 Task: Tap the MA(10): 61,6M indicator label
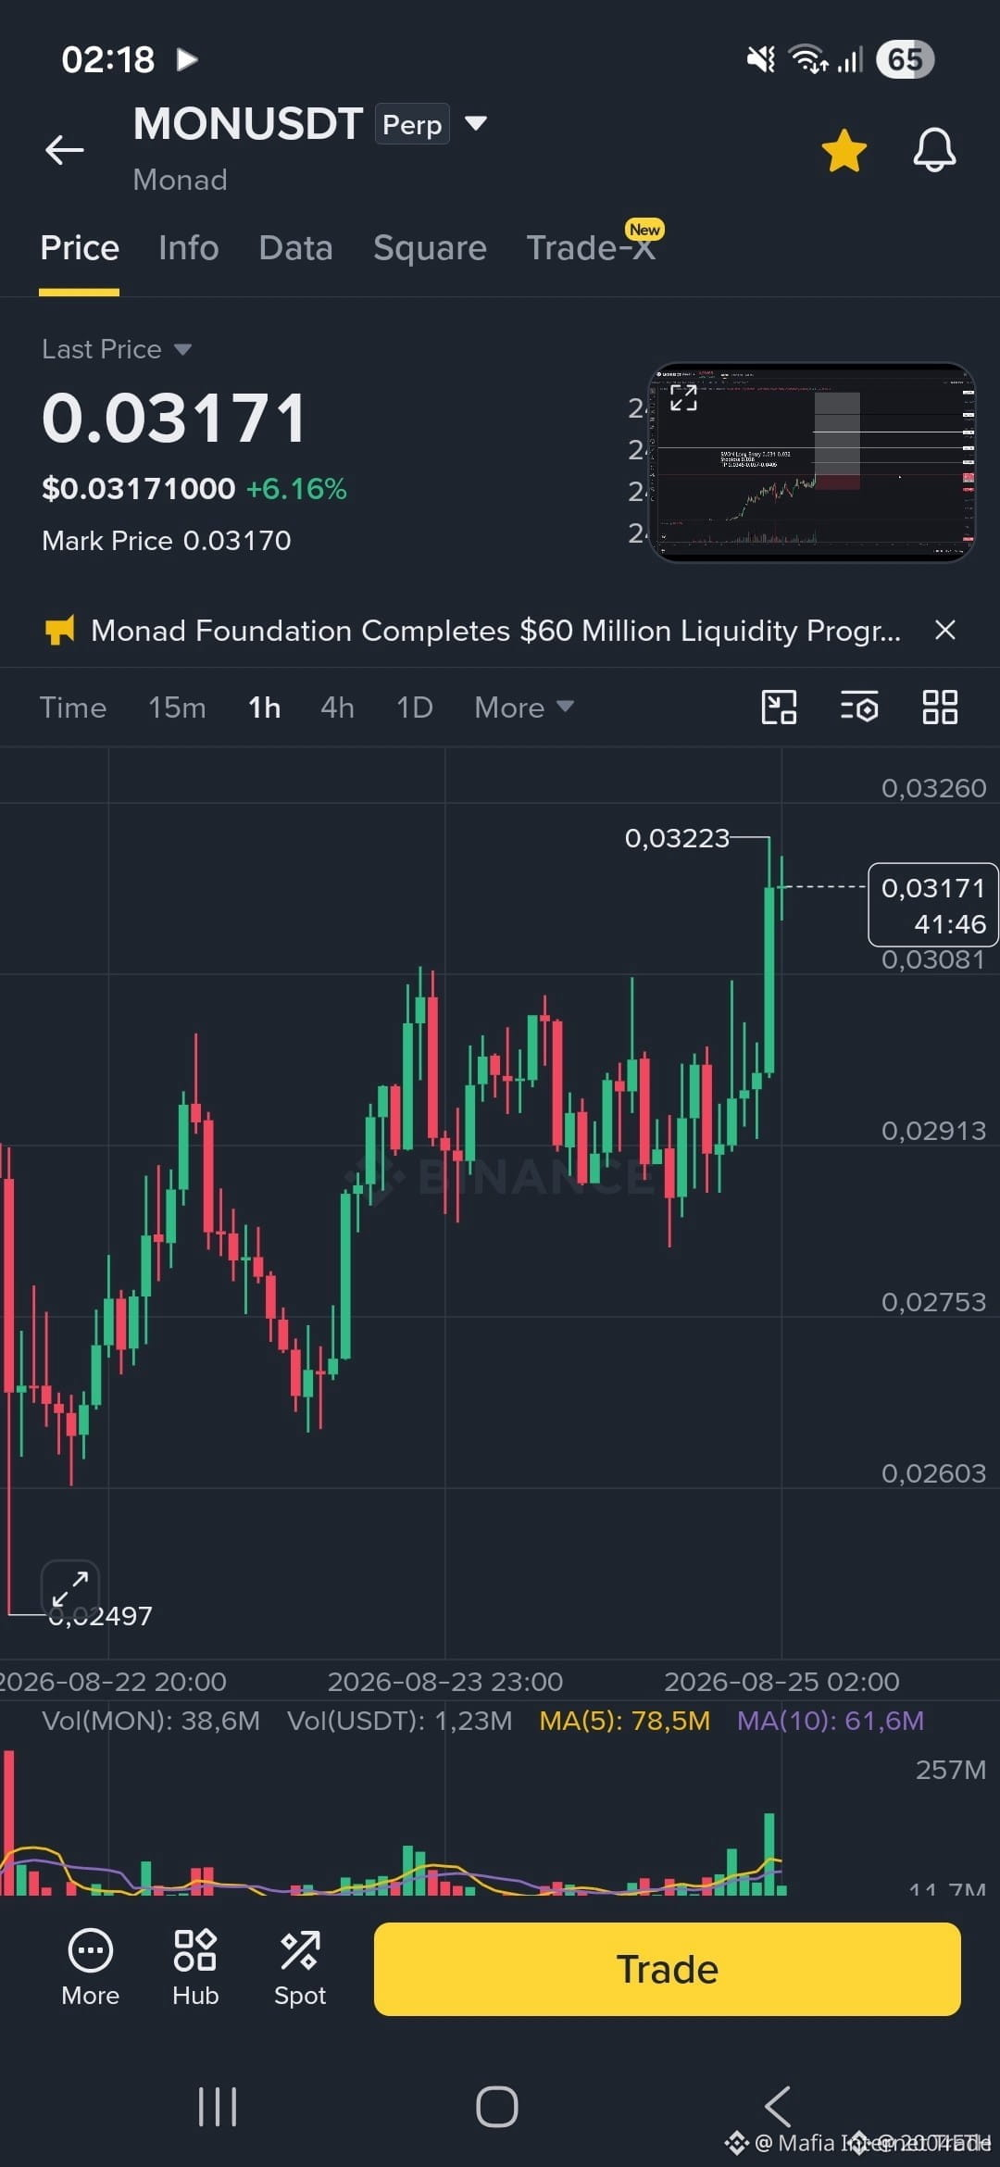(x=831, y=1721)
